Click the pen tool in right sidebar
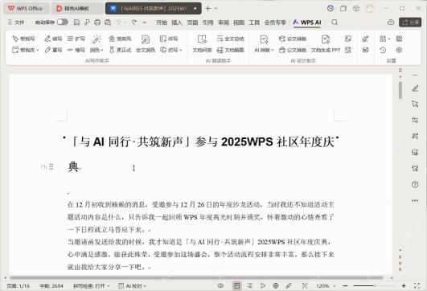 (x=415, y=88)
